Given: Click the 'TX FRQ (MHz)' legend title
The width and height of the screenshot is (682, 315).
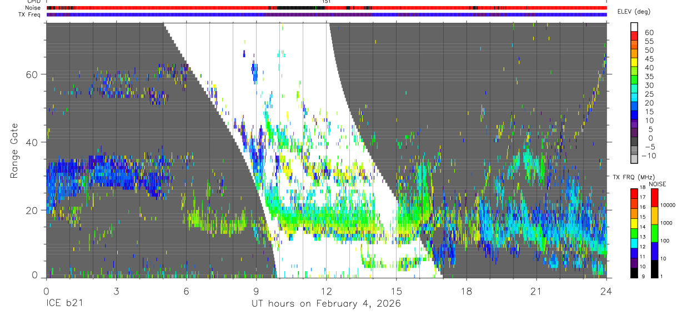Looking at the screenshot, I should tap(634, 177).
